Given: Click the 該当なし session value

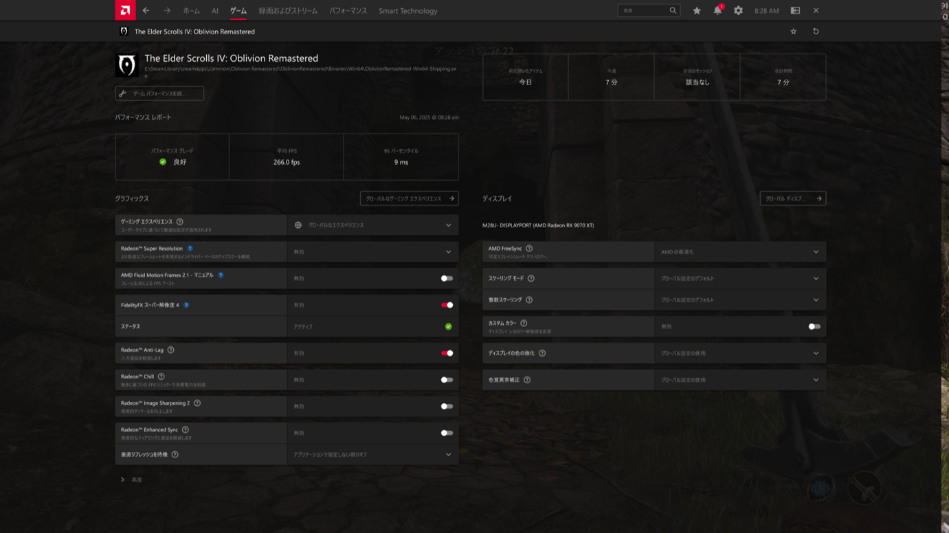Looking at the screenshot, I should [697, 82].
